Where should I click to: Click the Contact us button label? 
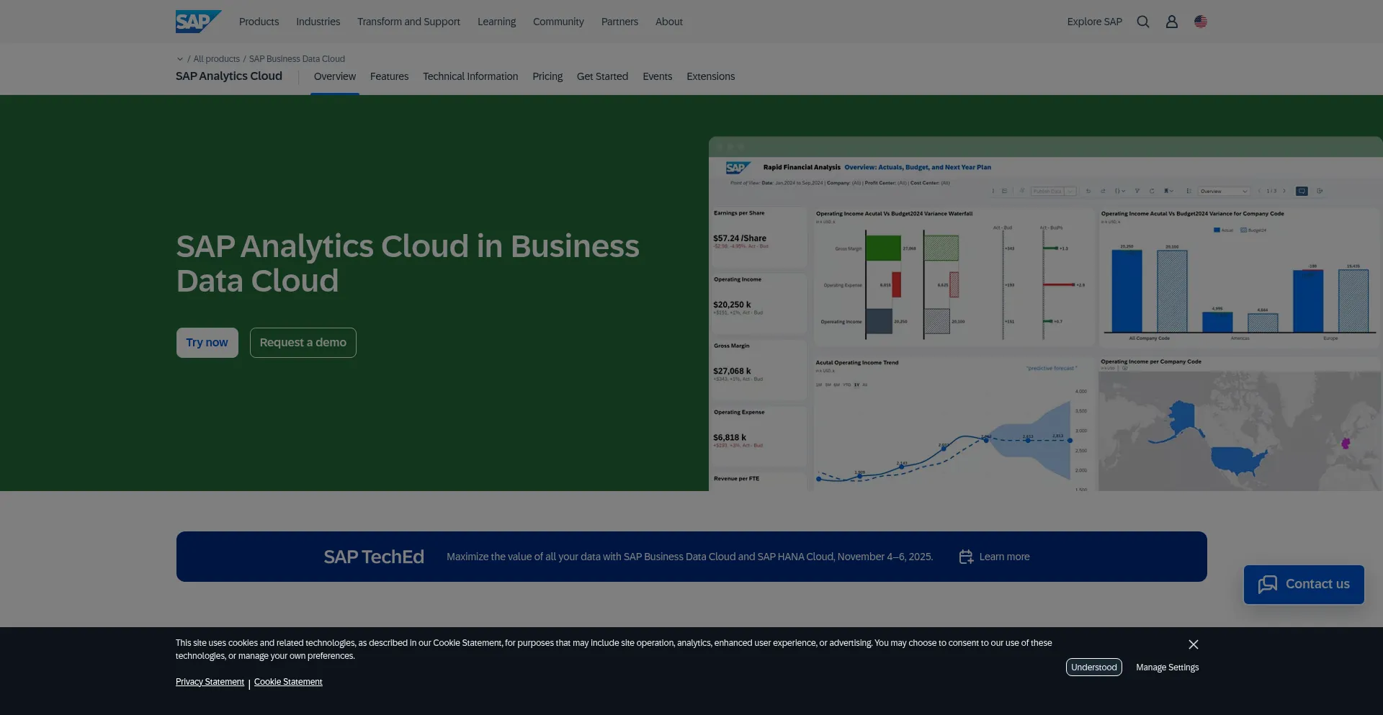[1317, 584]
